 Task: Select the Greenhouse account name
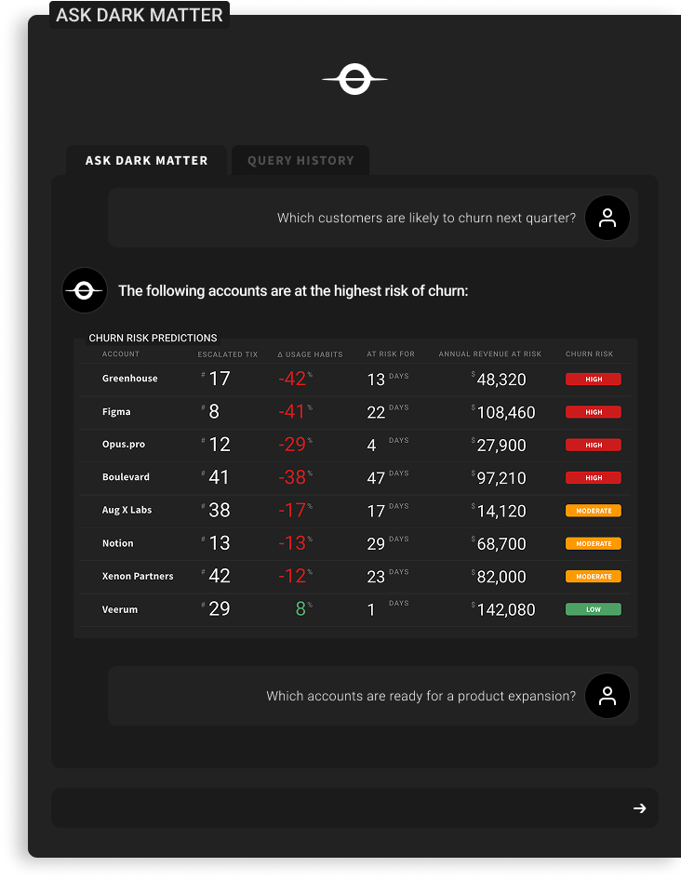[x=129, y=379]
